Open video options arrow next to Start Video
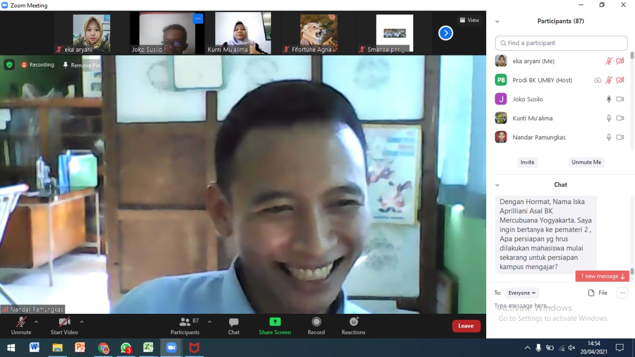Screen dimensions: 635x357 click(x=82, y=322)
